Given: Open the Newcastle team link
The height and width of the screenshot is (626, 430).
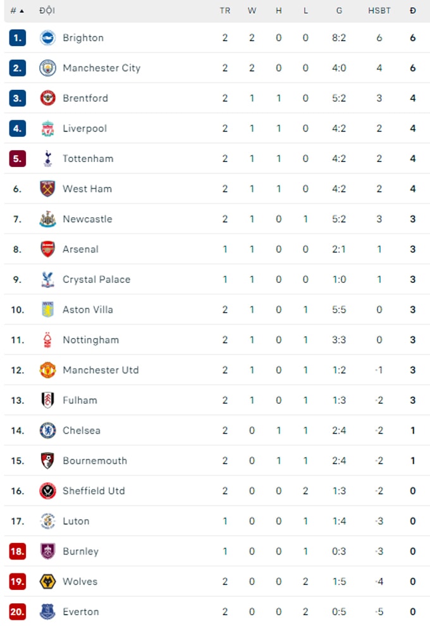Looking at the screenshot, I should pyautogui.click(x=87, y=219).
